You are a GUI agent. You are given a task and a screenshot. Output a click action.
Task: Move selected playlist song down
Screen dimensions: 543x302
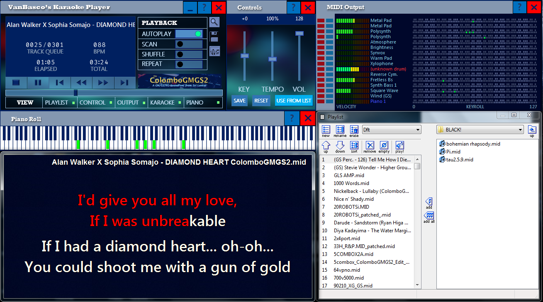click(x=340, y=147)
